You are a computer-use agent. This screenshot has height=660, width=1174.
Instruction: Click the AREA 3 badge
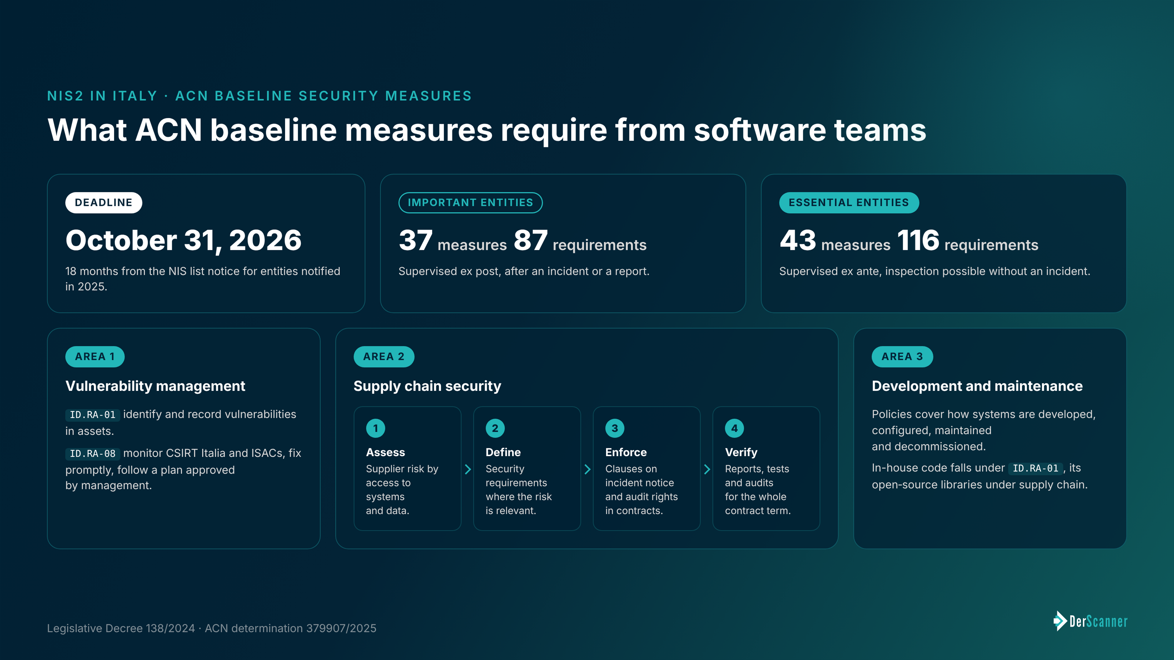click(902, 357)
